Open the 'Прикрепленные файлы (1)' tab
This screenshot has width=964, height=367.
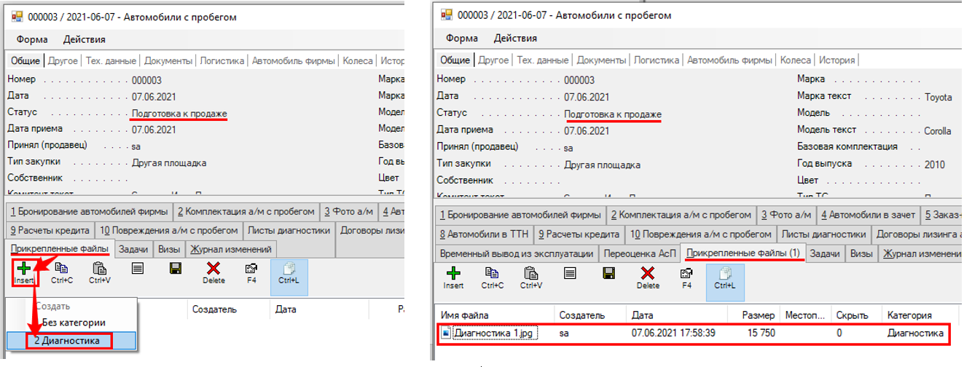[x=743, y=253]
